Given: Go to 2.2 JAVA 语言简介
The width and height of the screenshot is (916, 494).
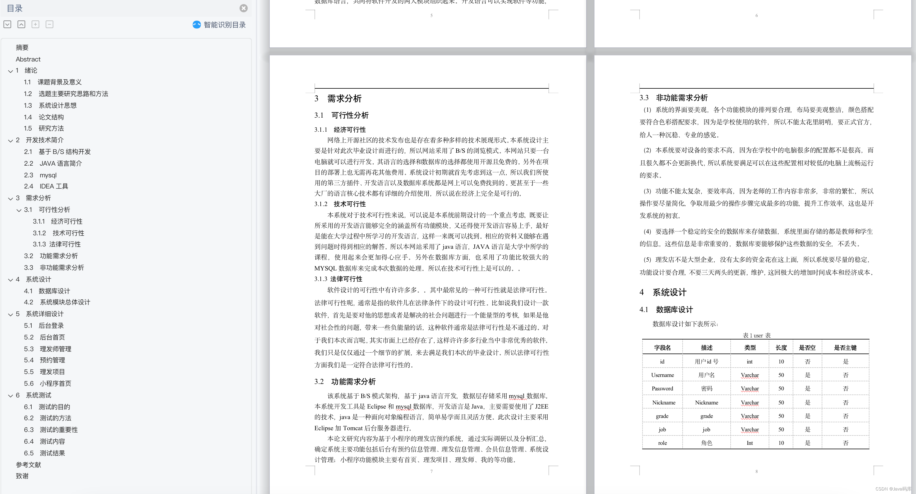Looking at the screenshot, I should tap(53, 164).
